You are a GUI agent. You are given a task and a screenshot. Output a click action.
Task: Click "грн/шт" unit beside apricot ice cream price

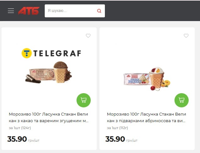[x=132, y=140]
